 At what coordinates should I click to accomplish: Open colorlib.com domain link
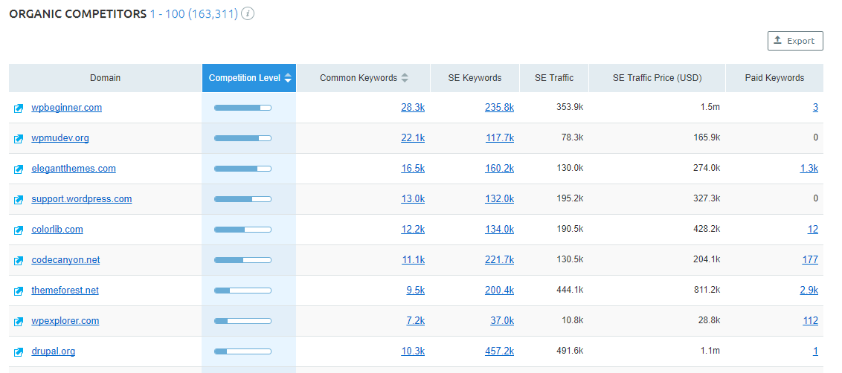click(57, 230)
